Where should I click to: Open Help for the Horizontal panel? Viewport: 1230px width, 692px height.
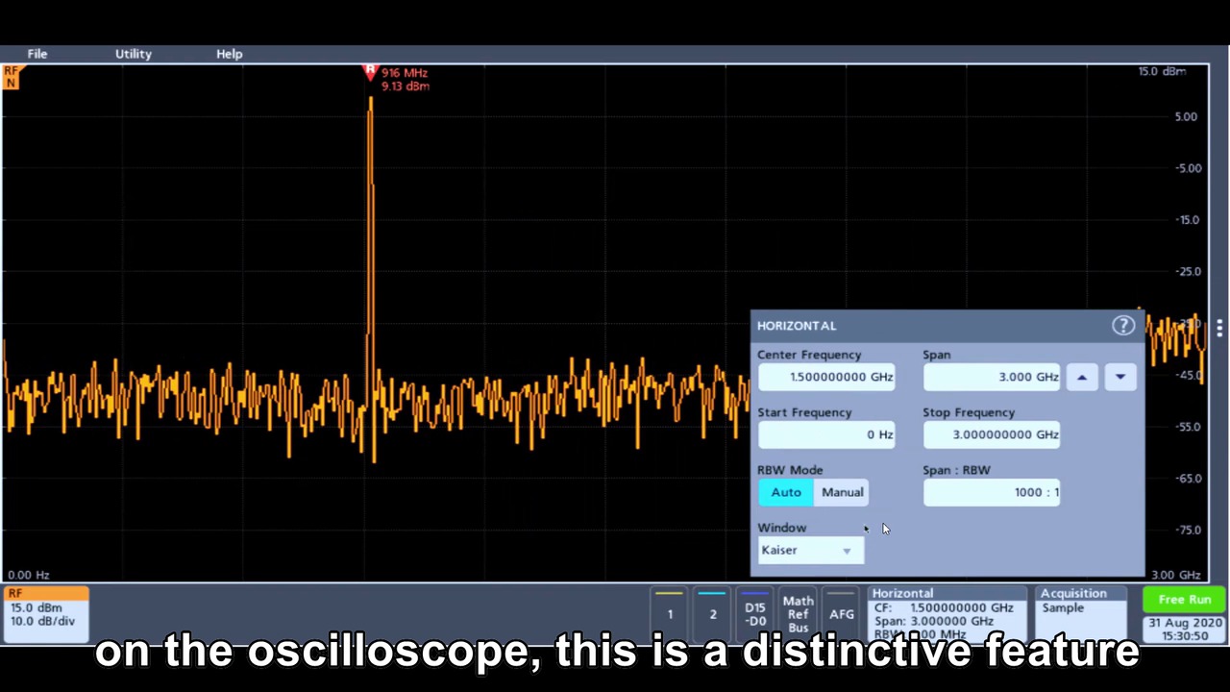tap(1123, 325)
